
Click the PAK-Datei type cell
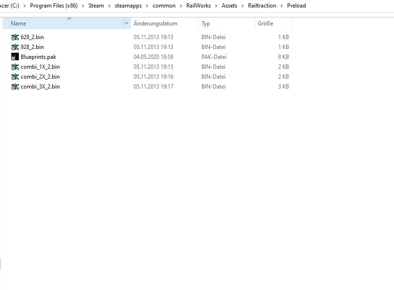[x=214, y=57]
